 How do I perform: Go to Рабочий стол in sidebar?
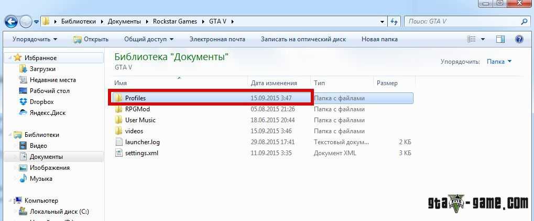point(49,90)
